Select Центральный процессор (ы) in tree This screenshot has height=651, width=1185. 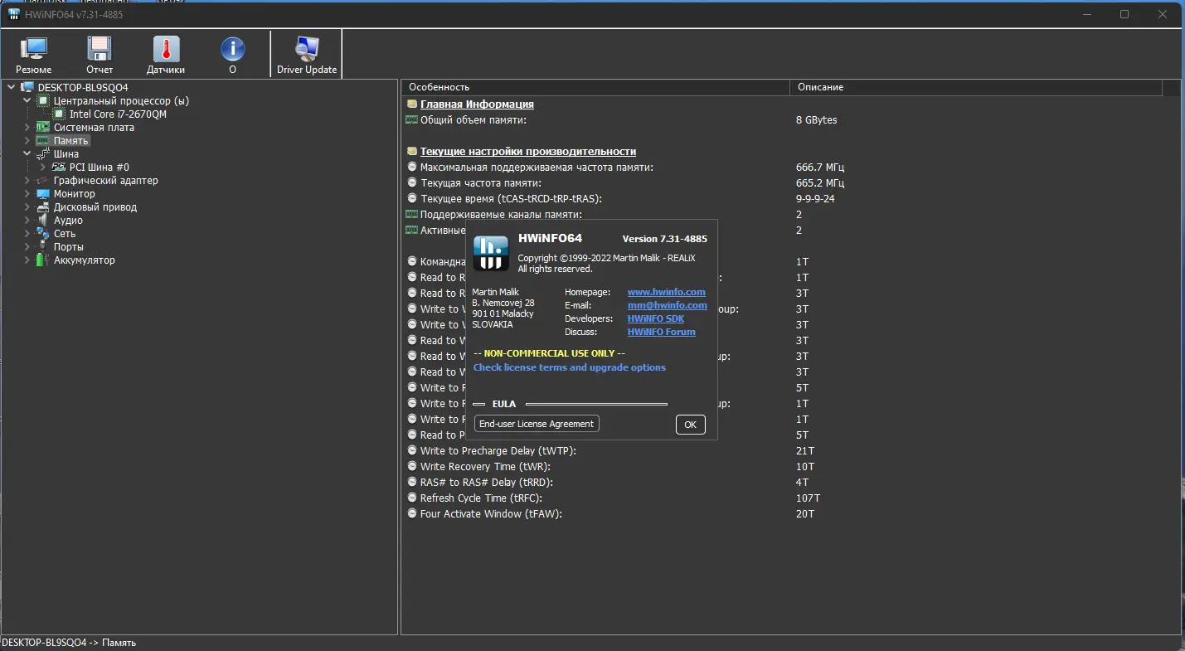121,100
